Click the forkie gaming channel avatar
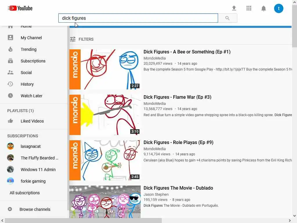Viewport: 297px width, 223px height. tap(10, 181)
